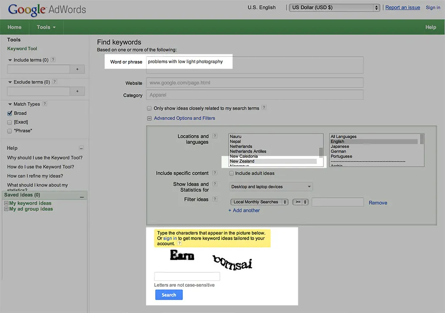Screen dimensions: 445x313
Task: Collapse Advanced Options and Filters section
Action: coord(149,119)
